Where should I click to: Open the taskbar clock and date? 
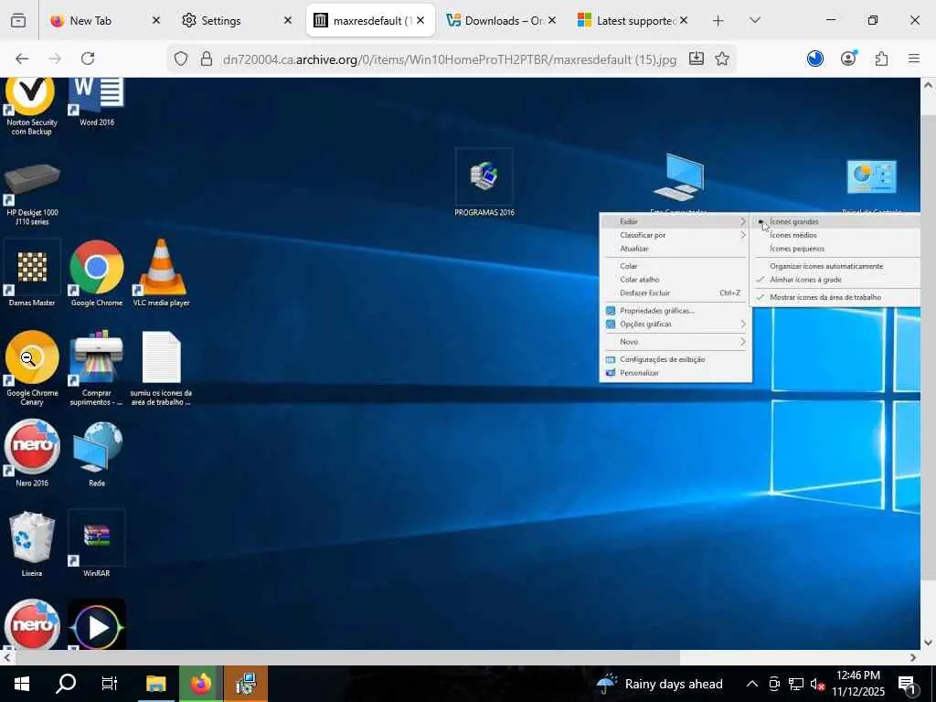(857, 684)
